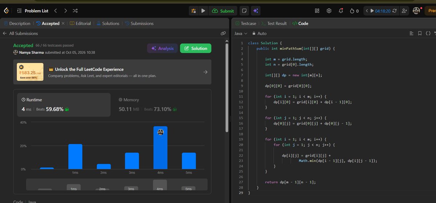Go back to All Submissions

click(20, 33)
